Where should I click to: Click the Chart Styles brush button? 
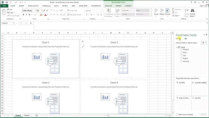click(x=83, y=47)
